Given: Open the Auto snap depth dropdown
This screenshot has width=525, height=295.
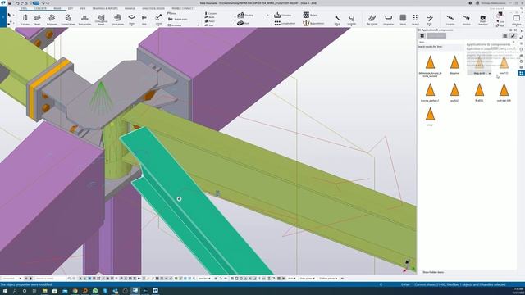Looking at the screenshot, I should click(x=291, y=279).
